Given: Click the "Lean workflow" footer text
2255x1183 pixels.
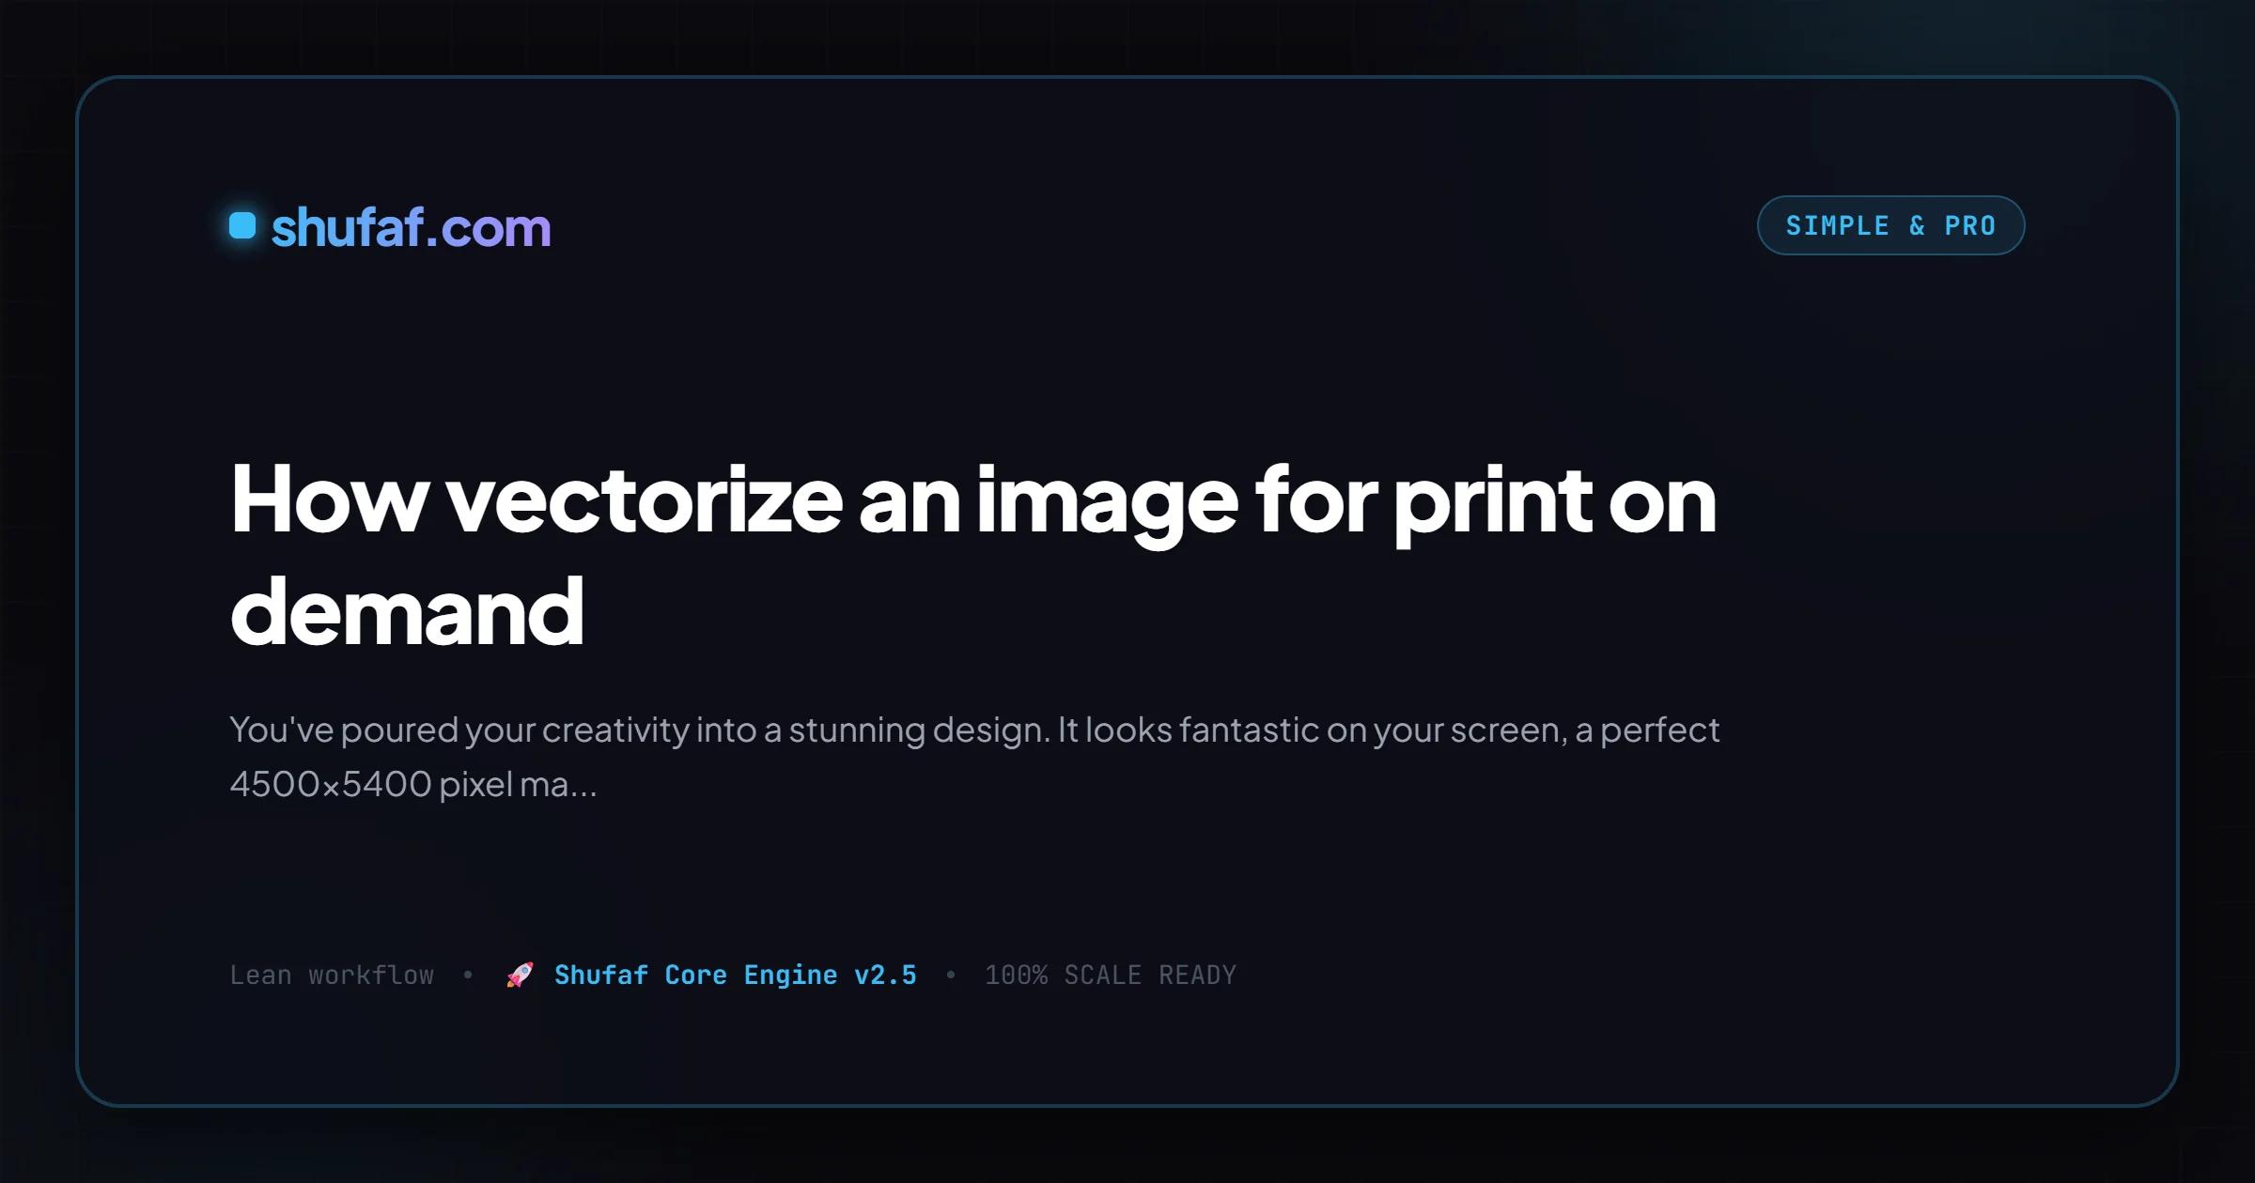Looking at the screenshot, I should pos(332,975).
